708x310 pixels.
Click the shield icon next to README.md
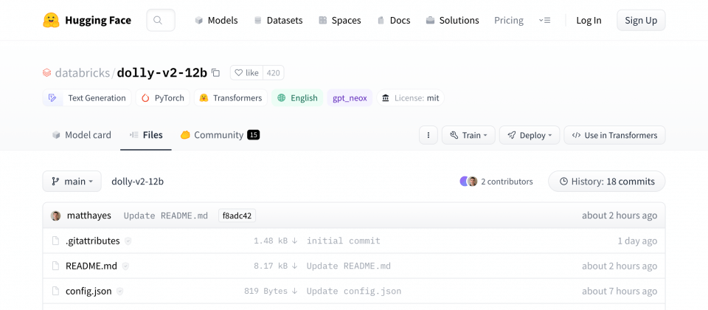(x=125, y=266)
